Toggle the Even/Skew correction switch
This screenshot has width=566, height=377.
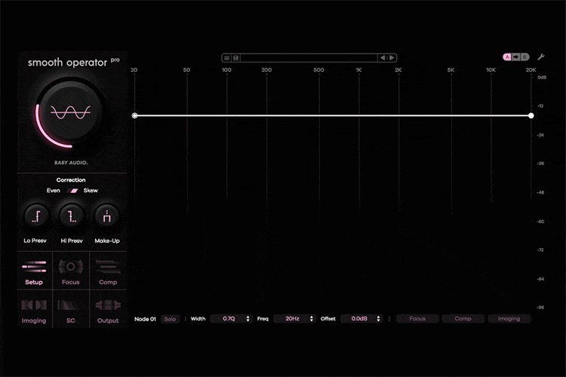[74, 191]
